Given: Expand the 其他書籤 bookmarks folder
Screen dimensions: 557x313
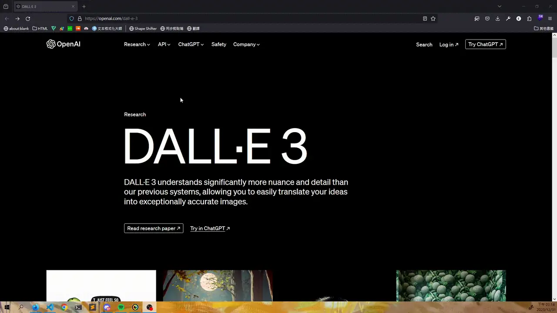Looking at the screenshot, I should tap(544, 29).
